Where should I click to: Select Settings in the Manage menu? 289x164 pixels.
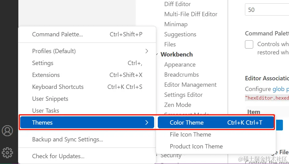tap(43, 63)
